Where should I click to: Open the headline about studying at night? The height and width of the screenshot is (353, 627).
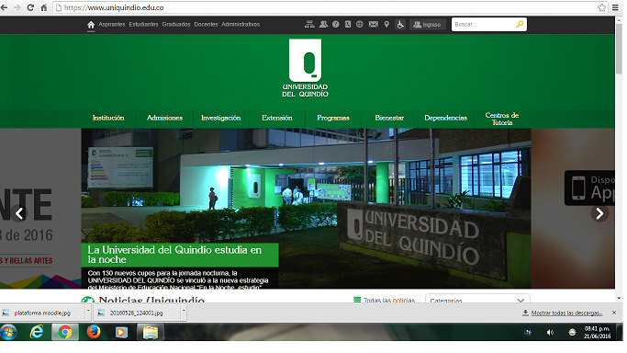(x=174, y=255)
